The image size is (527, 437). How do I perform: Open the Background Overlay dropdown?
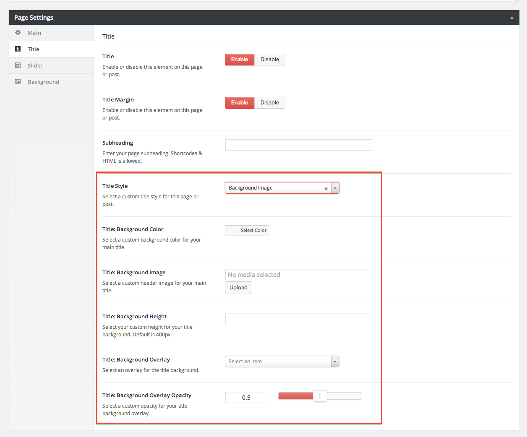click(282, 362)
